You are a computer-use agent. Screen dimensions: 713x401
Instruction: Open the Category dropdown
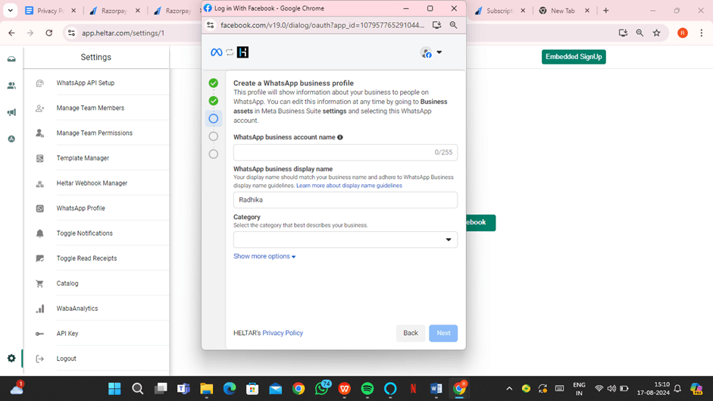[345, 240]
